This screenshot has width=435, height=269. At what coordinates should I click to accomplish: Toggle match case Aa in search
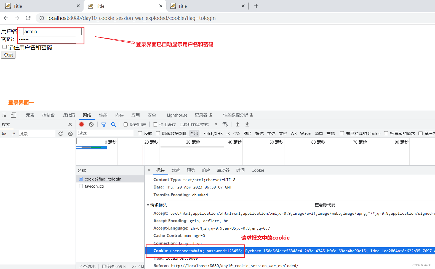[4, 134]
